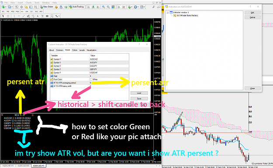This screenshot has height=168, width=273.
Task: Switch timeframe to MN
Action: pyautogui.click(x=41, y=11)
